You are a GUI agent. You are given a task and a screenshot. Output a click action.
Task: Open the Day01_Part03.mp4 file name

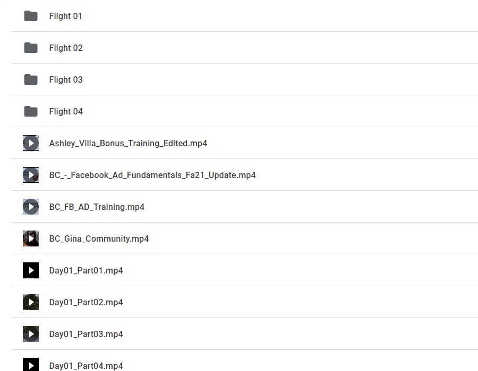click(x=86, y=334)
